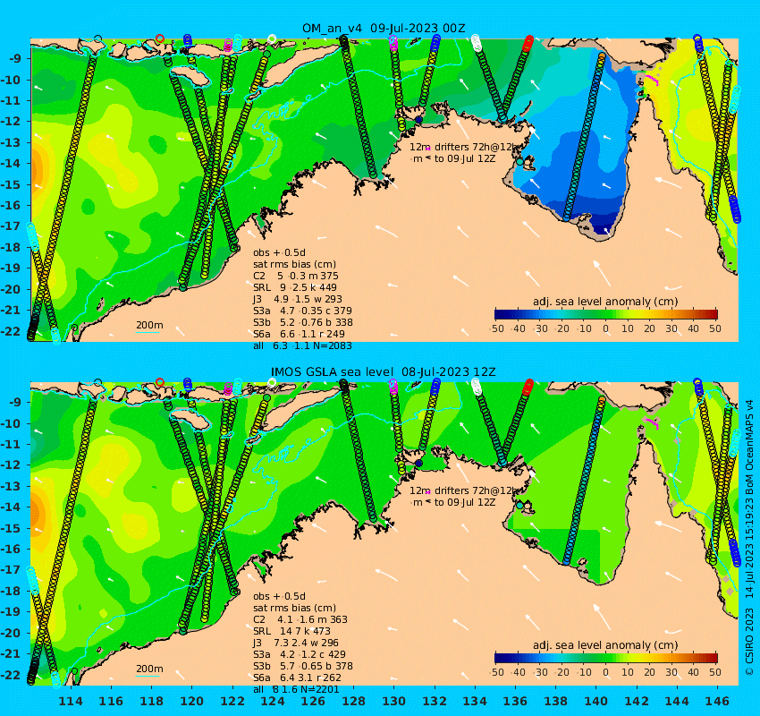This screenshot has height=716, width=760.
Task: Click latitude label -9 on top panel axis
Action: click(x=16, y=58)
